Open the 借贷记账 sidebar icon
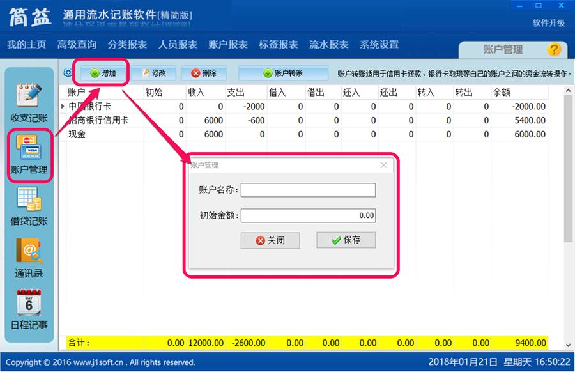Image resolution: width=575 pixels, height=372 pixels. click(29, 206)
